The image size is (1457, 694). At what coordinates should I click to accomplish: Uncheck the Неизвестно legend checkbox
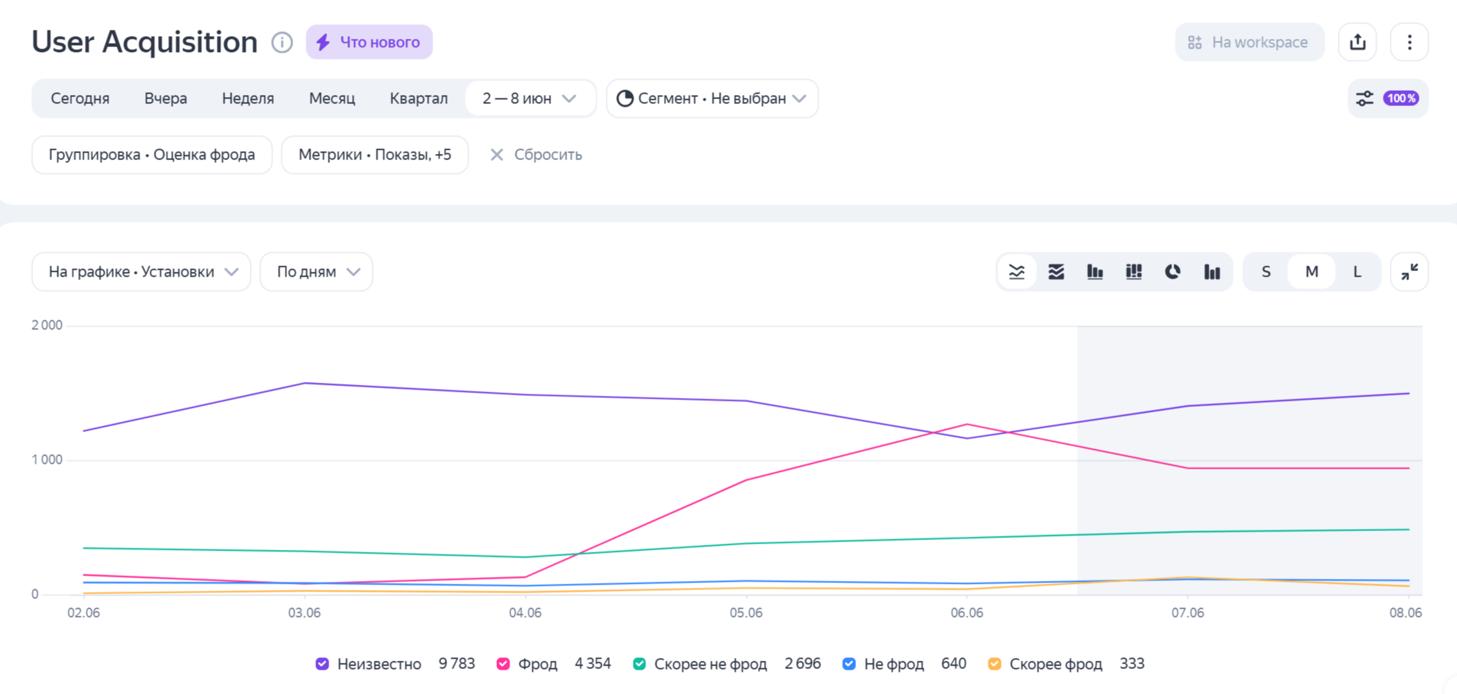coord(322,663)
